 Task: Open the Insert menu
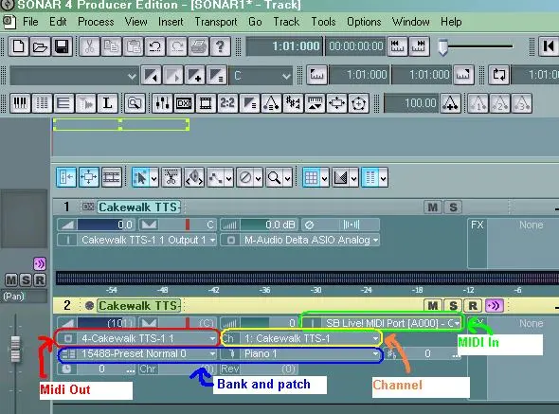click(171, 22)
